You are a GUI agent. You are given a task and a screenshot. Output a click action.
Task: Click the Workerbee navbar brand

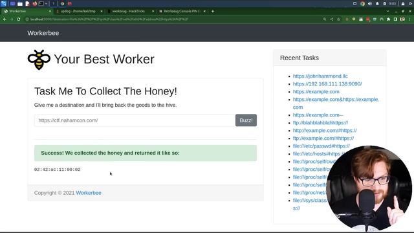43,33
